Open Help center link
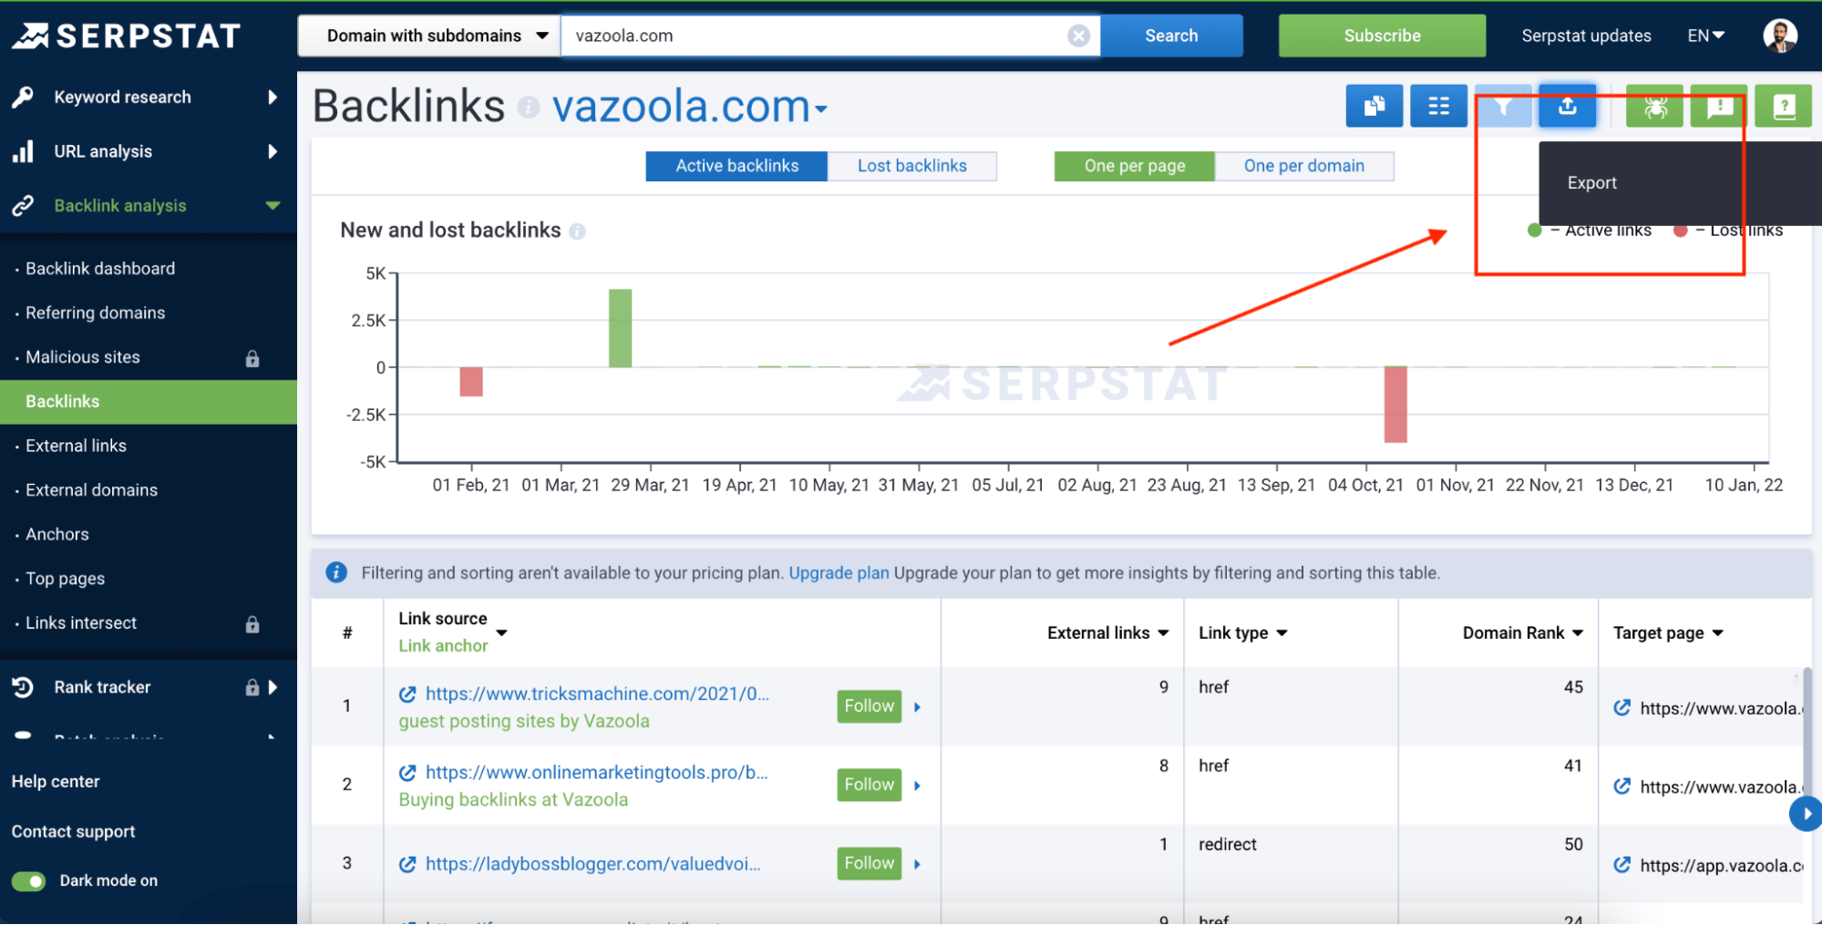The image size is (1822, 925). 56,782
